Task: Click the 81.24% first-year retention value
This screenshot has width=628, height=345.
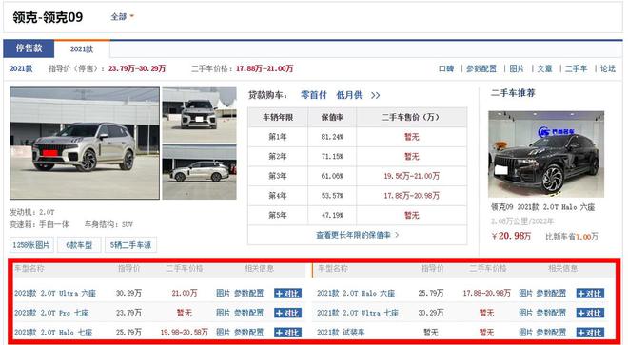Action: coord(332,137)
